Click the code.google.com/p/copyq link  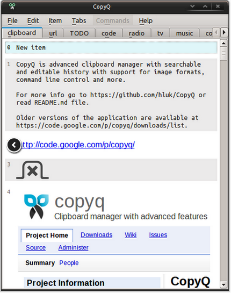pos(78,145)
